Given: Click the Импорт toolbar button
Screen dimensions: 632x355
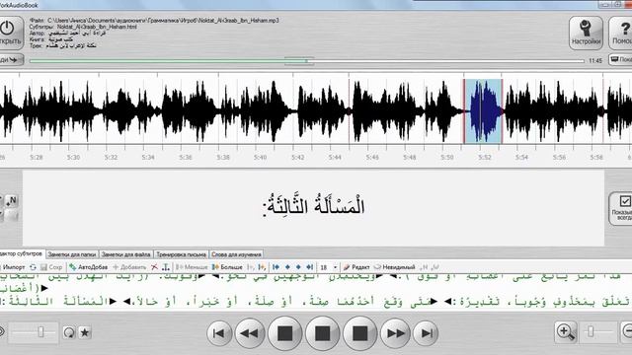Looking at the screenshot, I should click(x=13, y=267).
